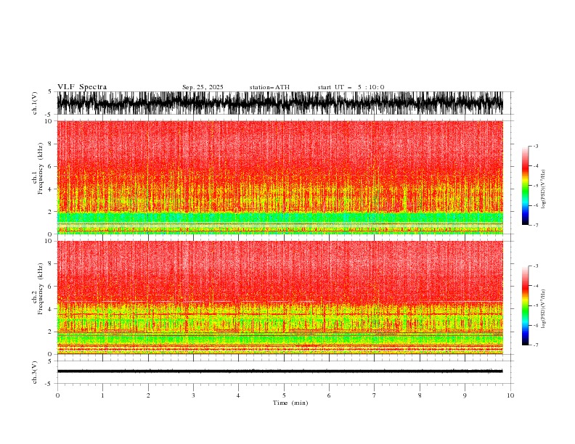Click the ch.1 spectrogram color bar

click(x=525, y=186)
